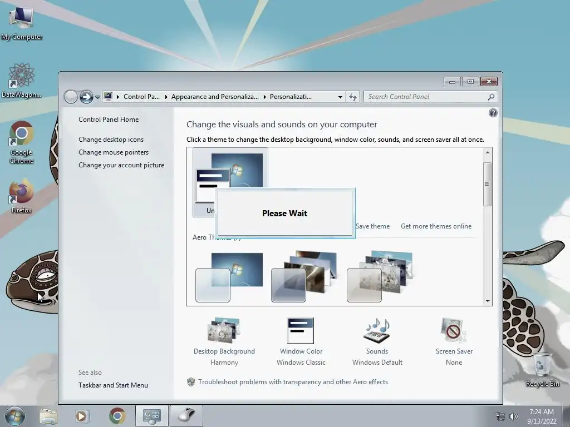Click the Personalizati... breadcrumb

pos(291,97)
